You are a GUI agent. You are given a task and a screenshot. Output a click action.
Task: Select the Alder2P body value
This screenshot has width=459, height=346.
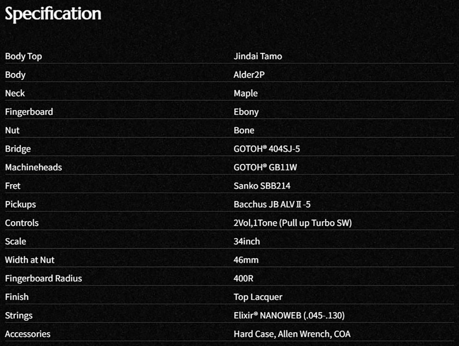[x=249, y=75]
